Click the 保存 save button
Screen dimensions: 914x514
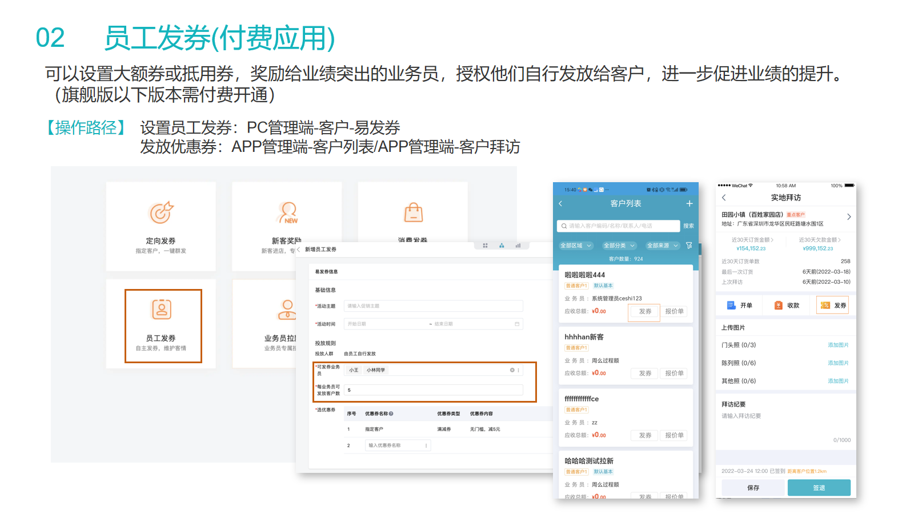[x=753, y=488]
